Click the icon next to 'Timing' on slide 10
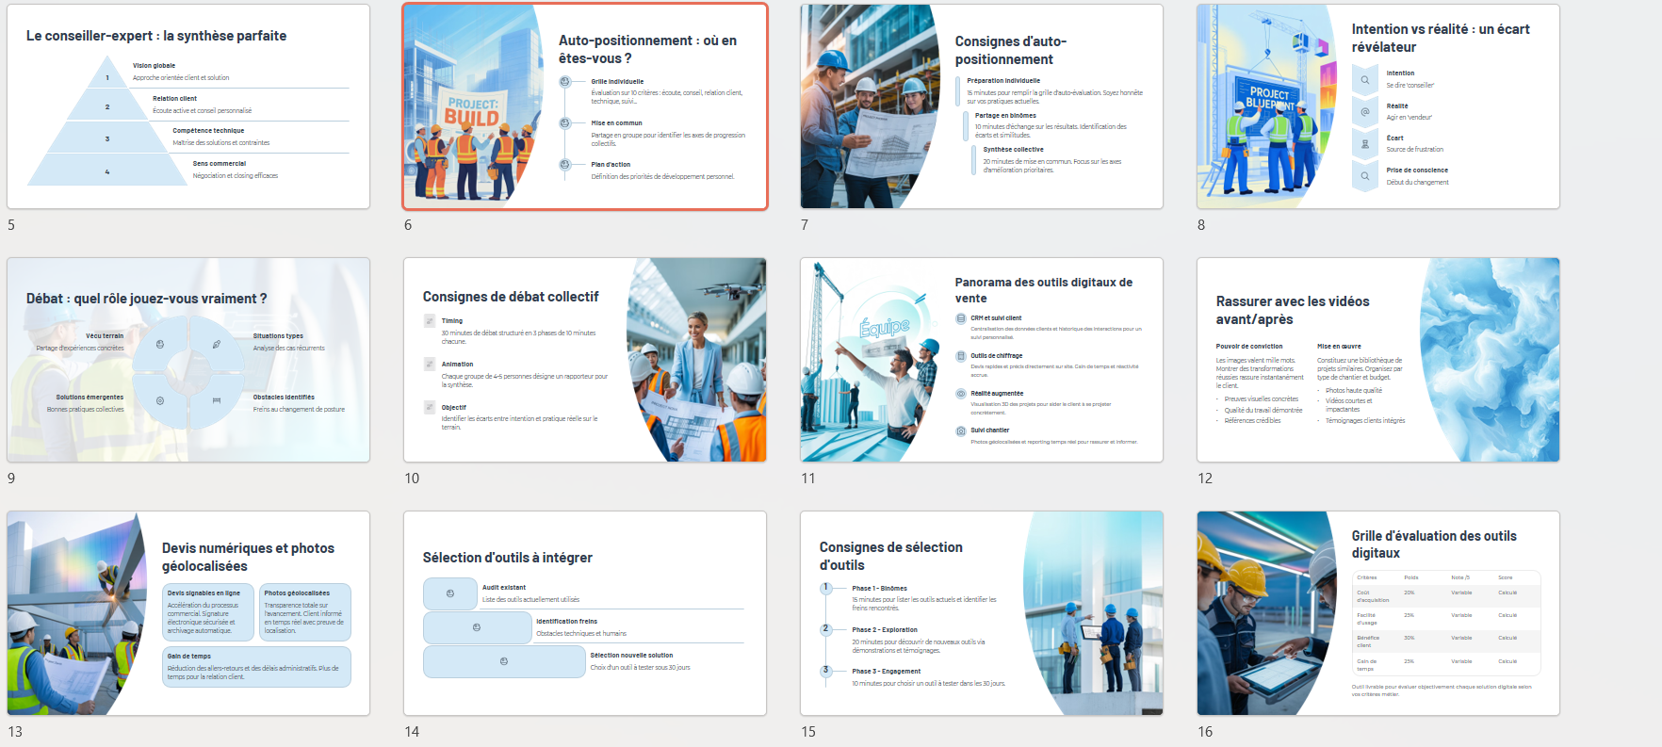Image resolution: width=1662 pixels, height=747 pixels. [430, 321]
